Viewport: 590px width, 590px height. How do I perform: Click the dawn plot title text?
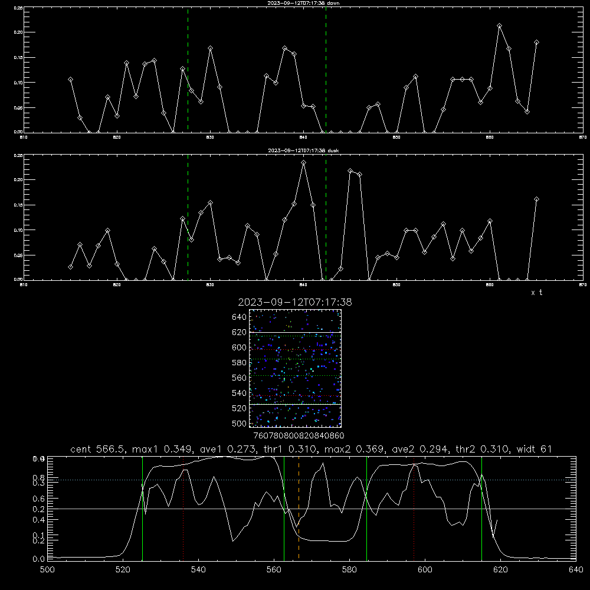[x=303, y=3]
